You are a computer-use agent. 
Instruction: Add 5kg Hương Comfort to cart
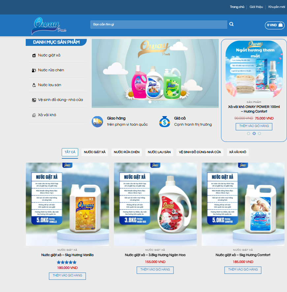point(243,270)
